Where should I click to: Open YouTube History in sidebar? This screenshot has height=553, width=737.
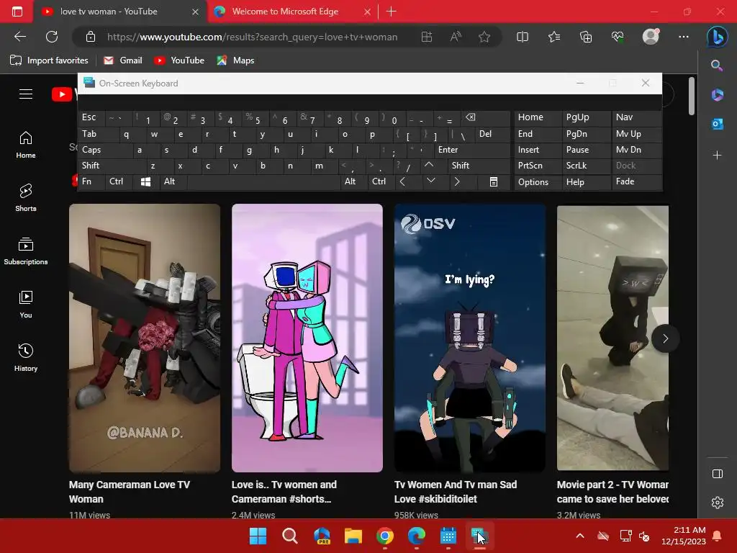pos(26,357)
